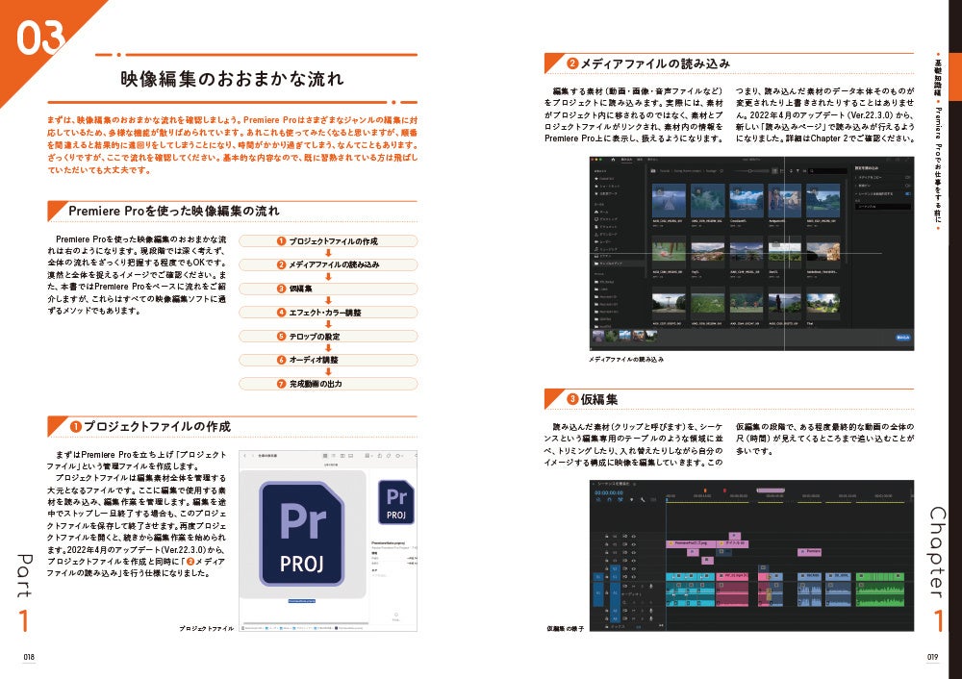Open timeline wrench display settings
This screenshot has height=679, width=962.
click(x=643, y=499)
